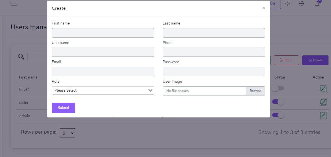
Task: Open the language globe icon
Action: 301,4
